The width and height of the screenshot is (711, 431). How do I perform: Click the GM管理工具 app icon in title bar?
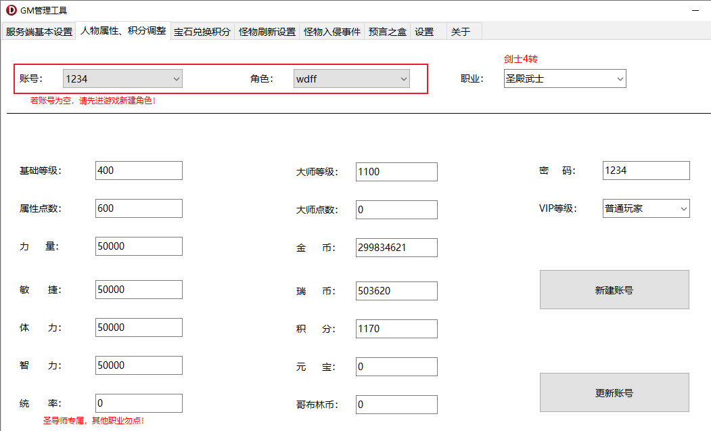11,10
